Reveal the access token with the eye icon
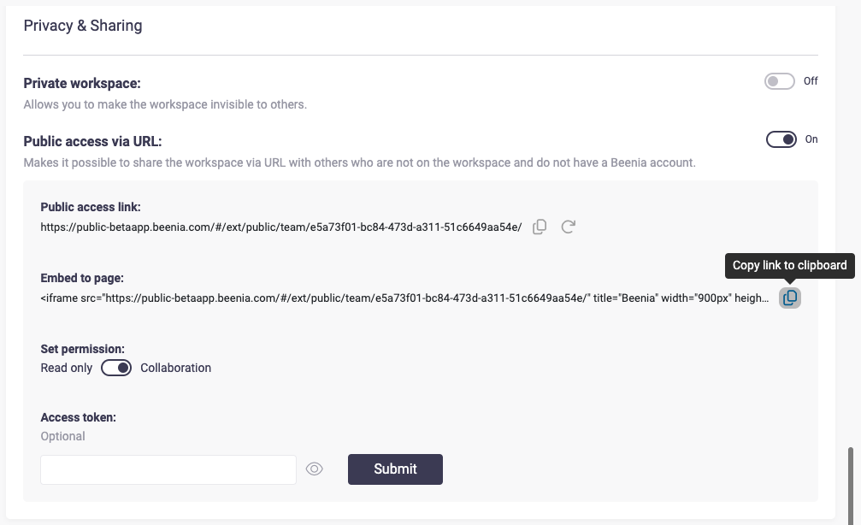 point(315,469)
